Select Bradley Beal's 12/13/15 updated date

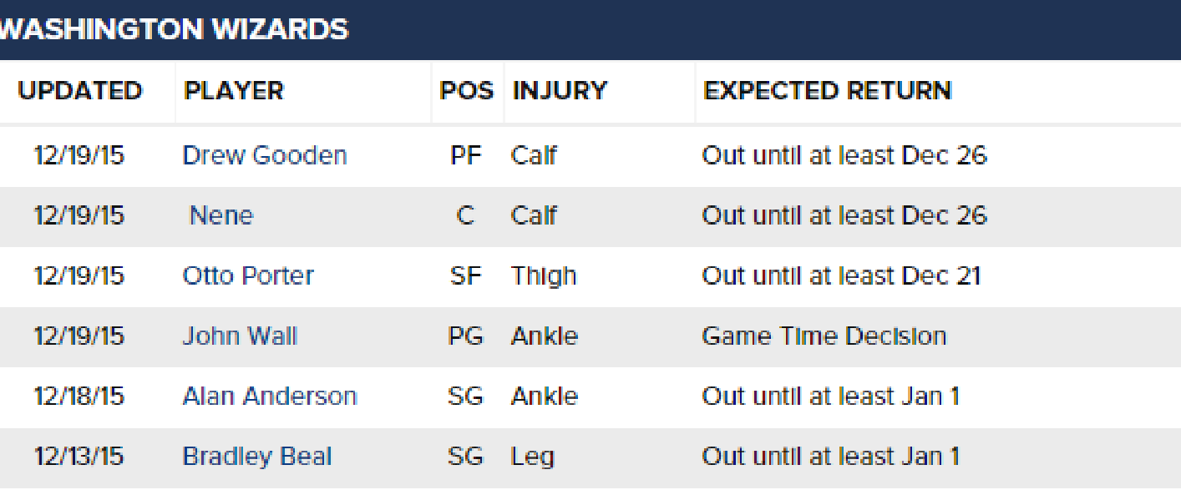tap(79, 456)
